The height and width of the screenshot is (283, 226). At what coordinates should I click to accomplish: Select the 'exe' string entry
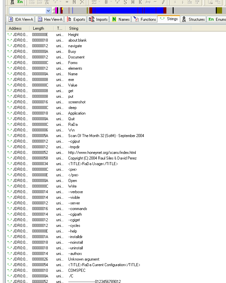pyautogui.click(x=71, y=80)
